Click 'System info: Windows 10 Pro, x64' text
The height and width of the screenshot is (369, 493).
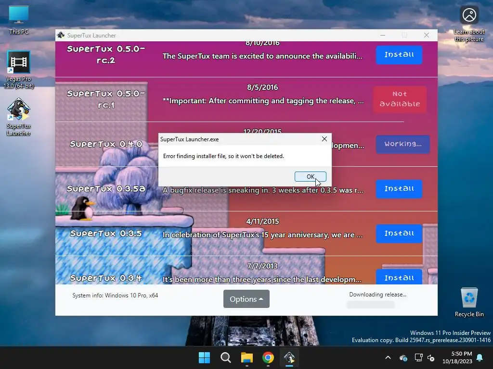coord(115,295)
